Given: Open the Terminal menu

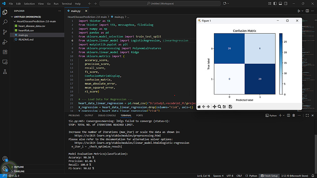Looking at the screenshot, I should (x=67, y=4).
